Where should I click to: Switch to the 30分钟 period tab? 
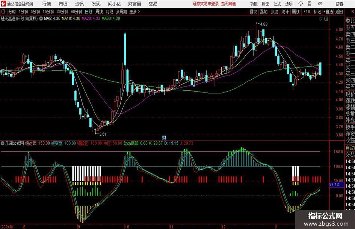62,12
